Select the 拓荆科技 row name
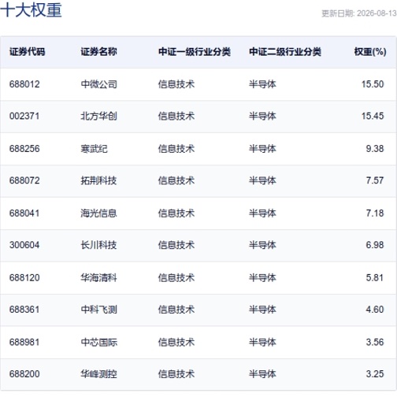397x397 pixels. click(x=98, y=180)
